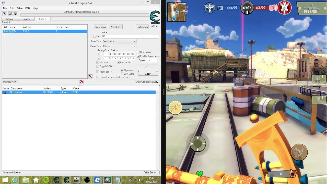Pause the game timer 07:17

(x=247, y=8)
